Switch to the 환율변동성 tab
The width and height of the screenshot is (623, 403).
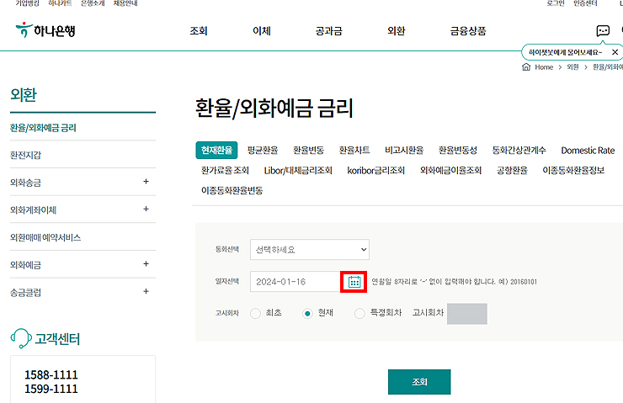coord(458,150)
